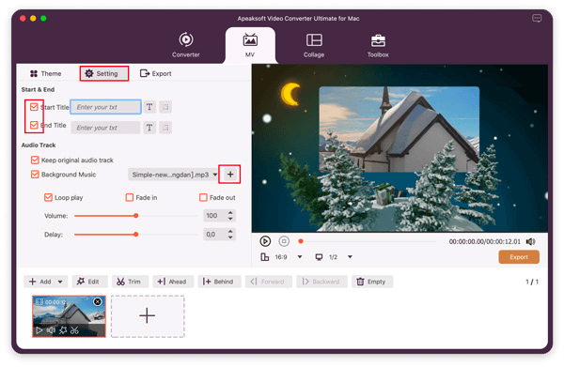Click the scissors icon on the clip thumbnail
Screen dimensions: 564x367
click(x=74, y=330)
